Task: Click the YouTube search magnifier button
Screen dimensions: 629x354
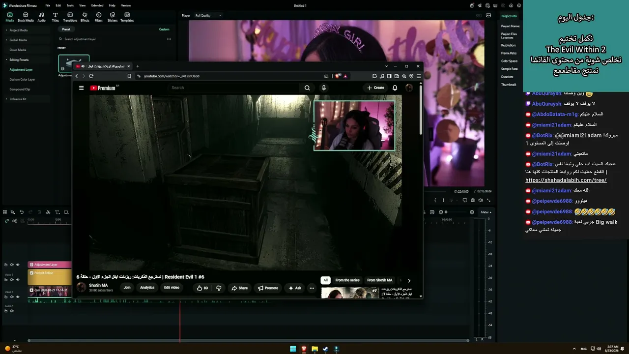Action: [x=307, y=88]
